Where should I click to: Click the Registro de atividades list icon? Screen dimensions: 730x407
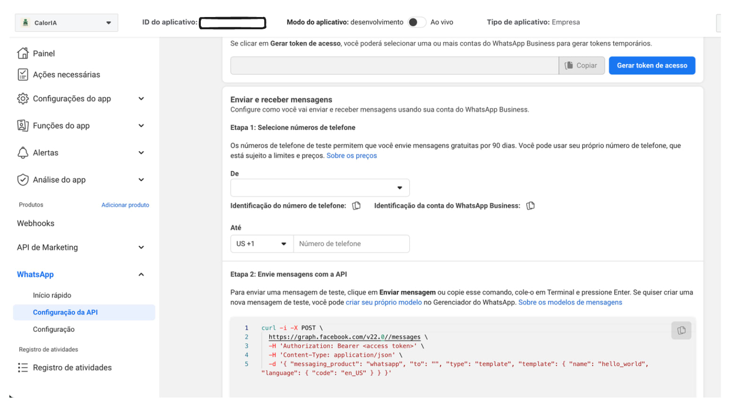click(x=23, y=368)
